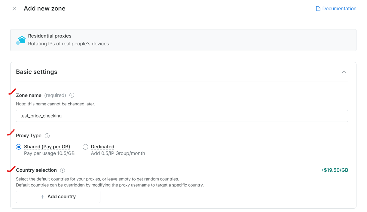Click the Basic settings heading
The image size is (367, 212).
[37, 72]
